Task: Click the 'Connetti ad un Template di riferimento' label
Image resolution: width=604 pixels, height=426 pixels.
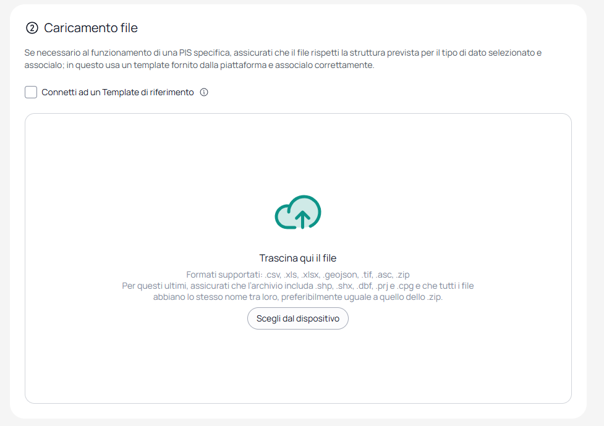Action: coord(117,93)
